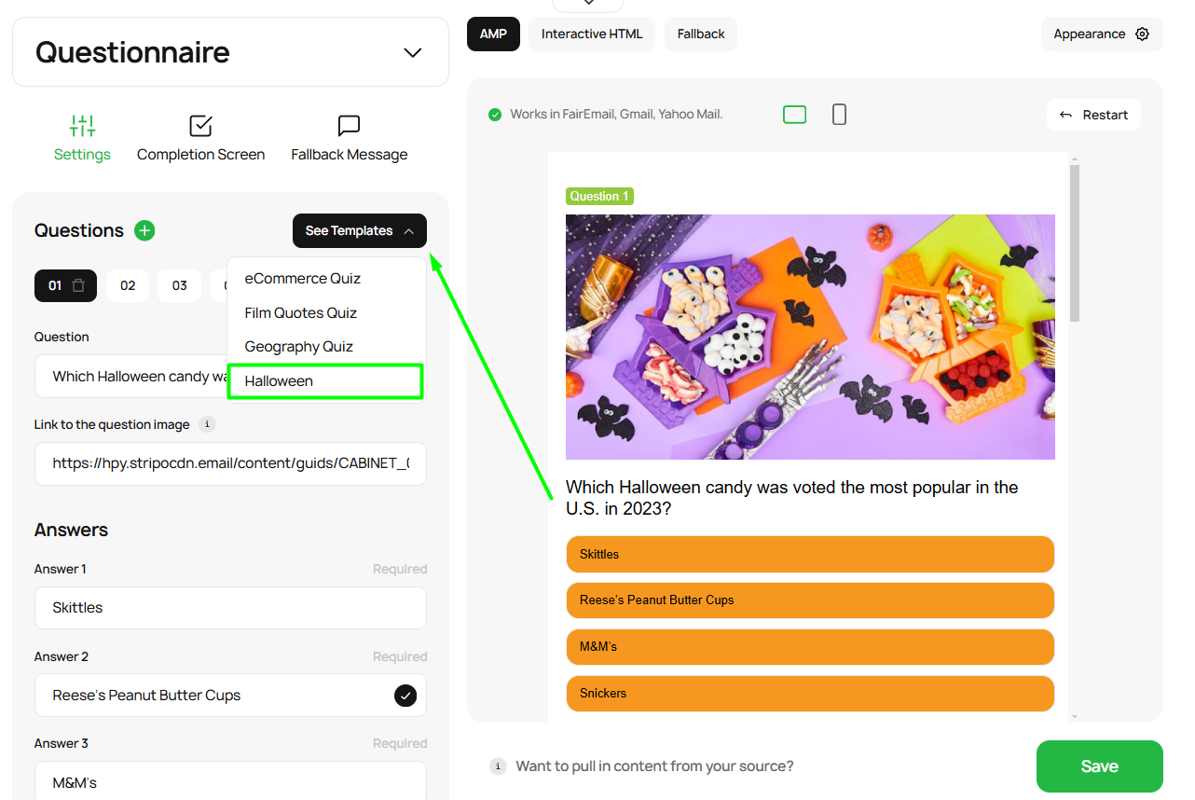The height and width of the screenshot is (800, 1195).
Task: Switch preview to mobile view icon
Action: [839, 115]
